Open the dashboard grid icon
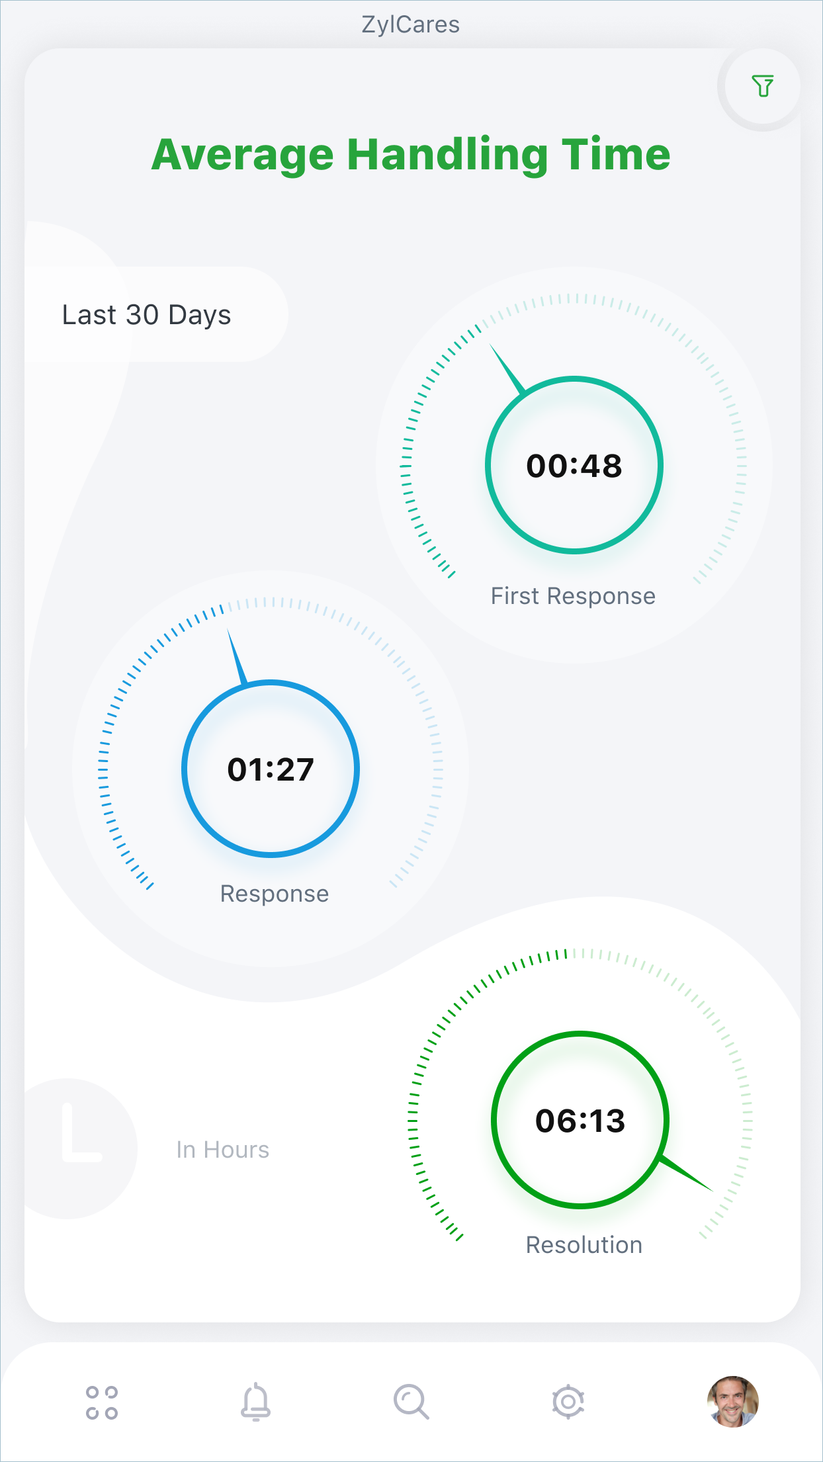 (x=102, y=1402)
